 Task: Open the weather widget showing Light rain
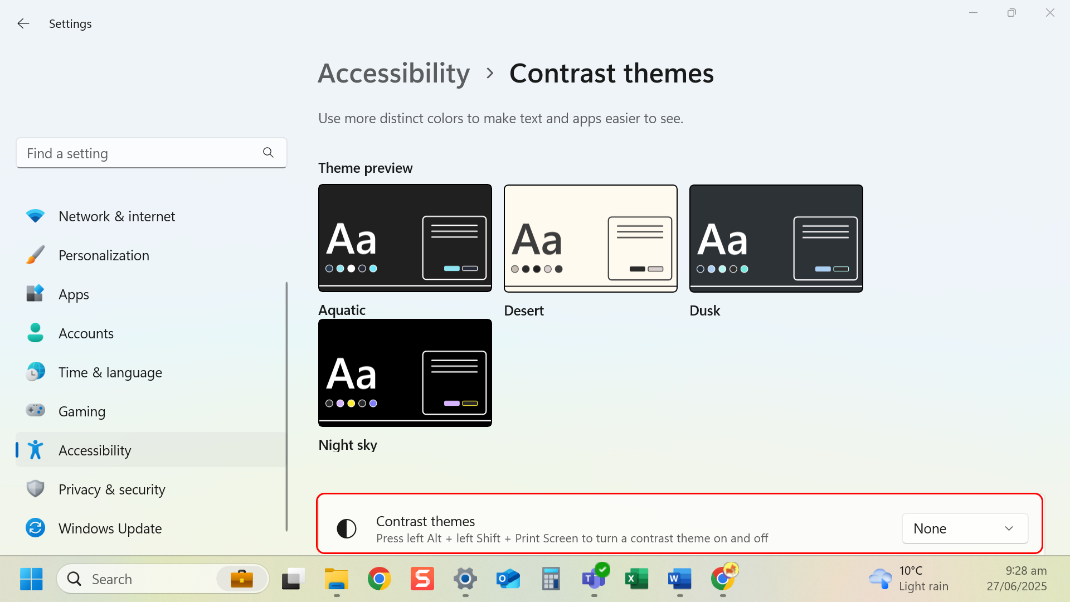909,579
